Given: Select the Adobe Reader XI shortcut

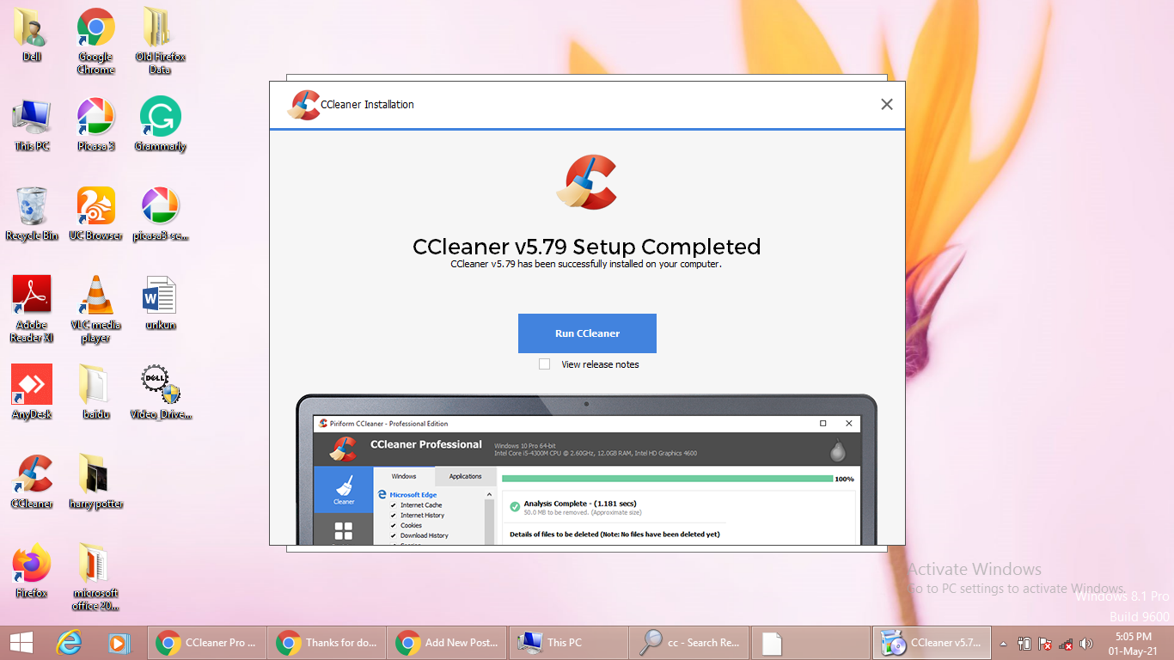Looking at the screenshot, I should (x=32, y=309).
